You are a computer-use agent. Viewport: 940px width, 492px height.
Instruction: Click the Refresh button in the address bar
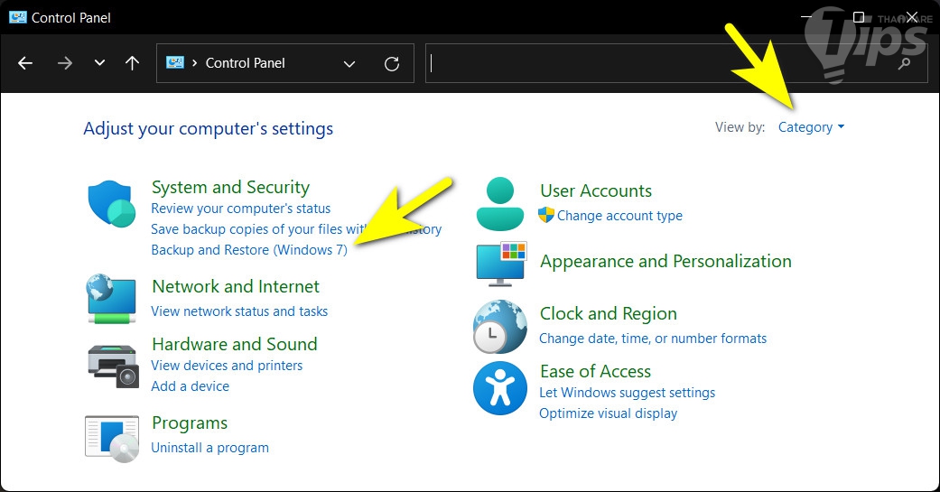[392, 63]
